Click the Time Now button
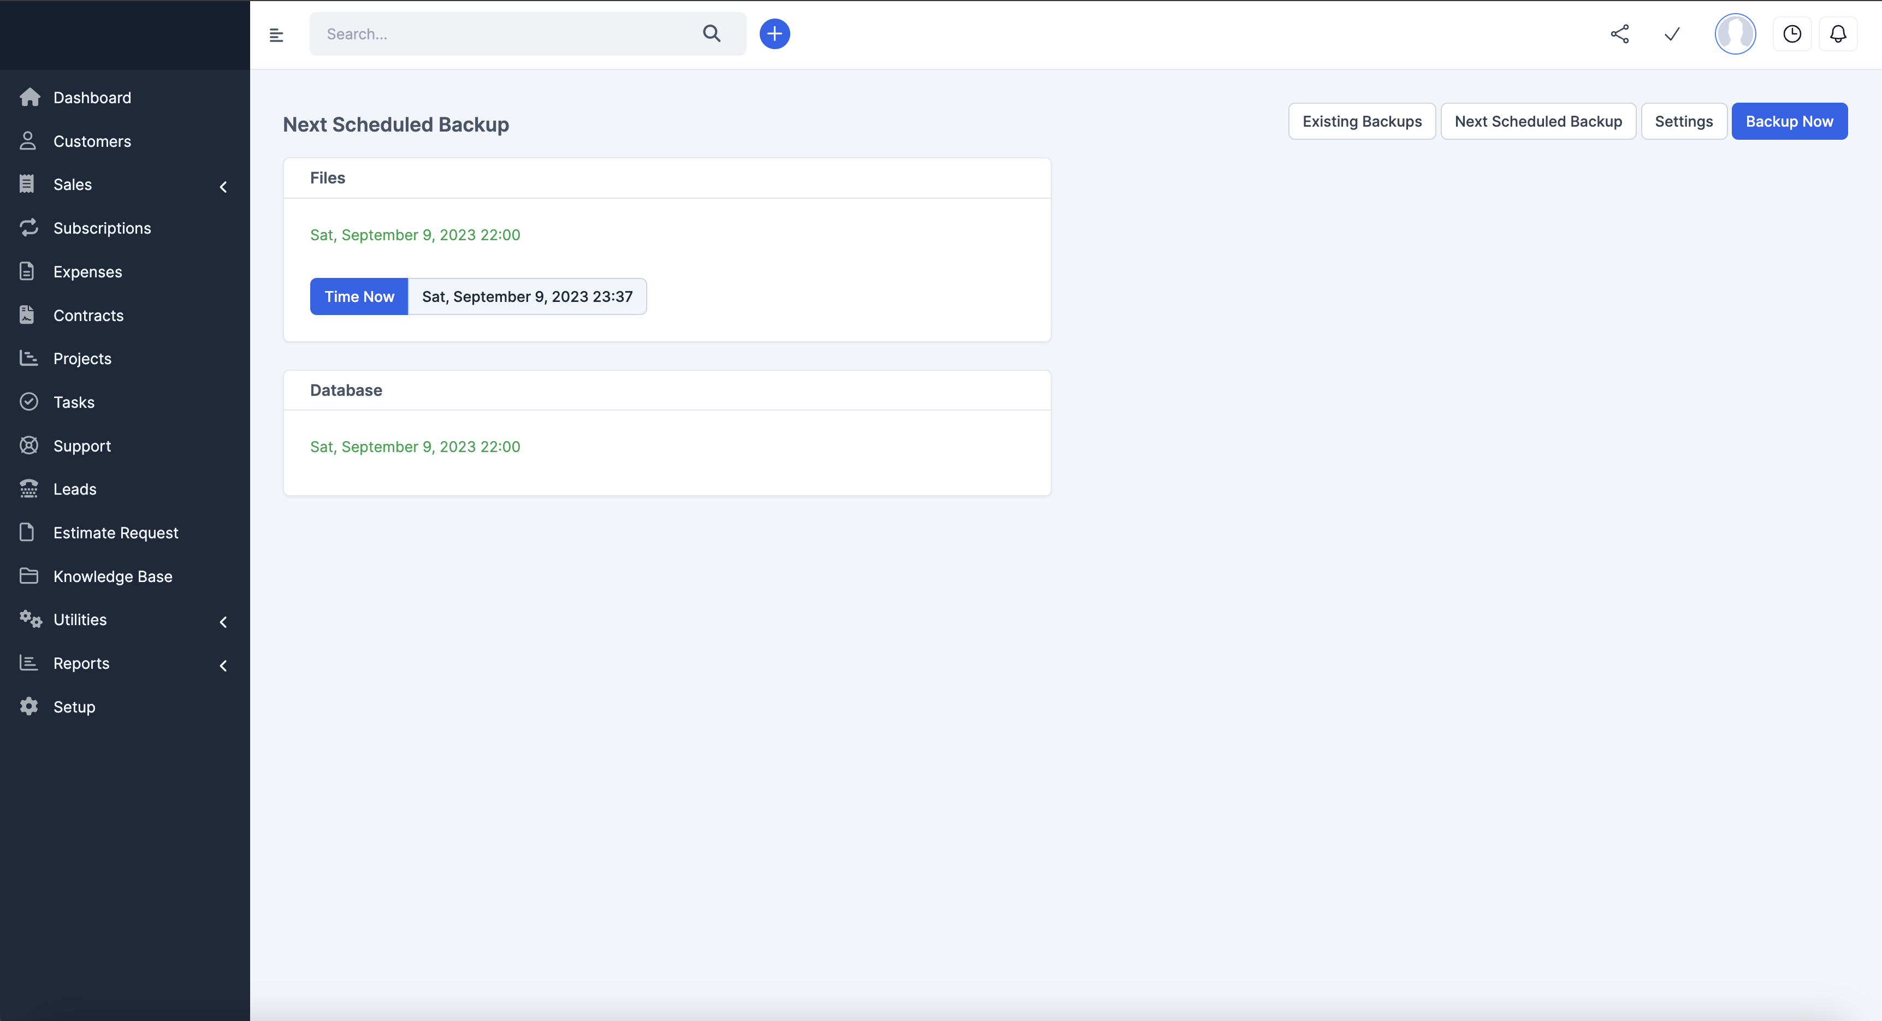 (x=359, y=296)
